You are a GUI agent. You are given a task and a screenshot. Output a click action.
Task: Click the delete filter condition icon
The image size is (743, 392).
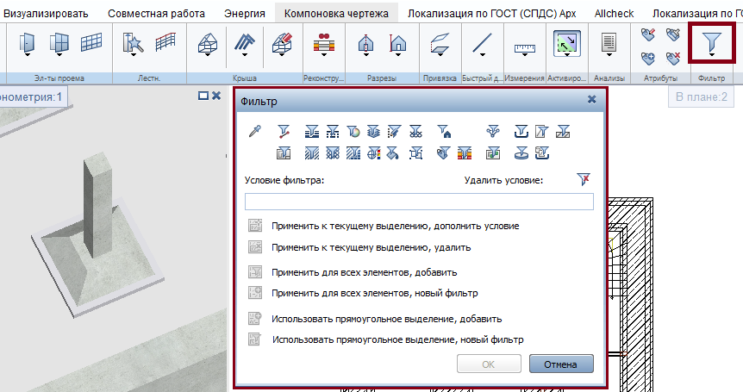[x=584, y=179]
